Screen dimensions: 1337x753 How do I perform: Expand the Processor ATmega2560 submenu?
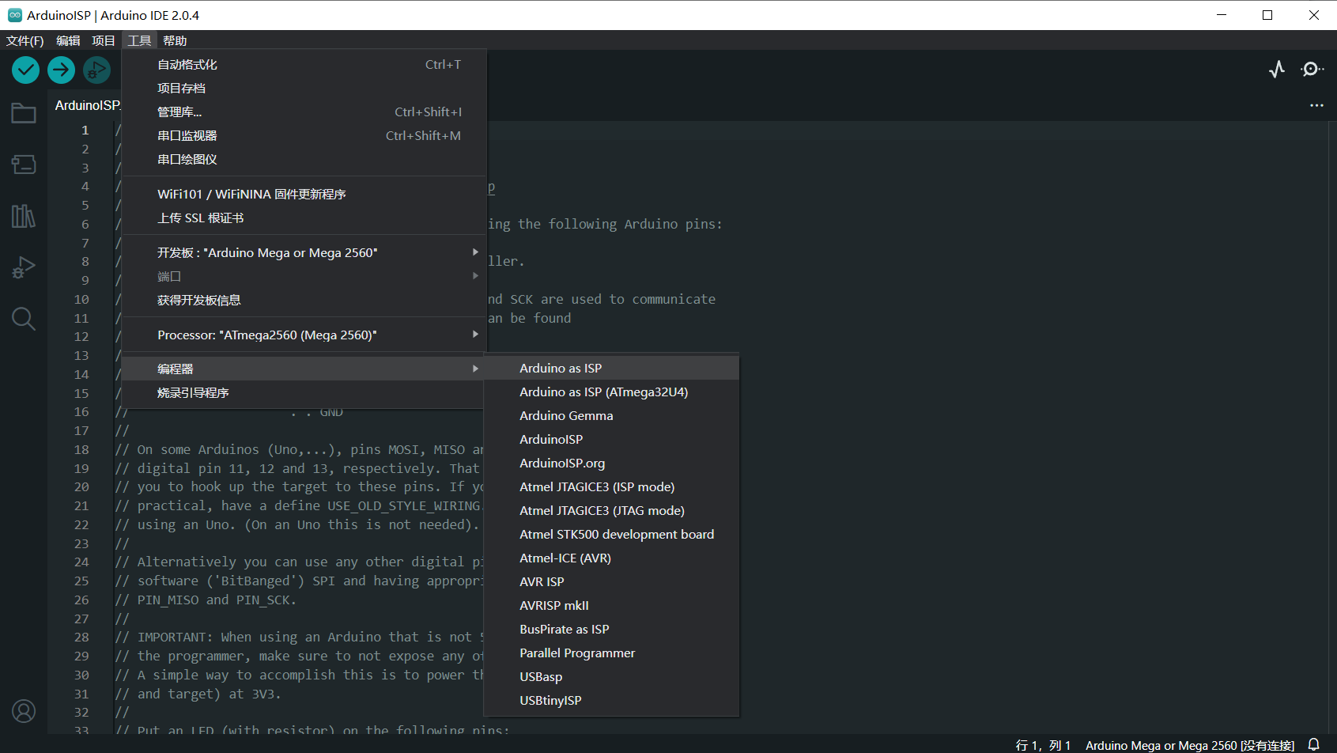pos(304,335)
